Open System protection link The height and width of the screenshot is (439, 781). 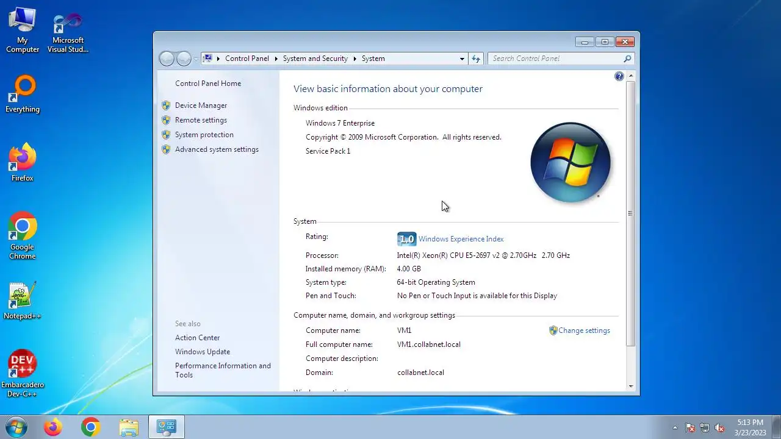pos(204,135)
